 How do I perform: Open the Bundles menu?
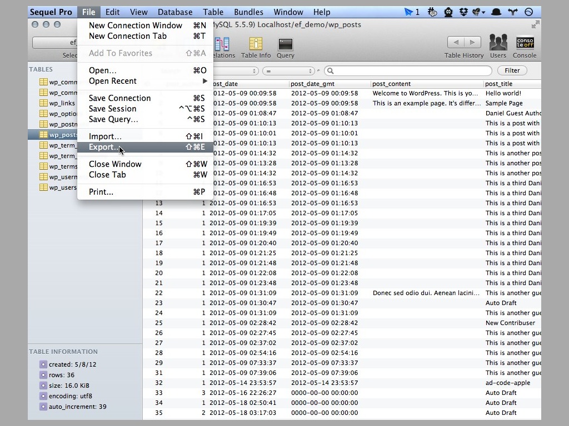248,12
